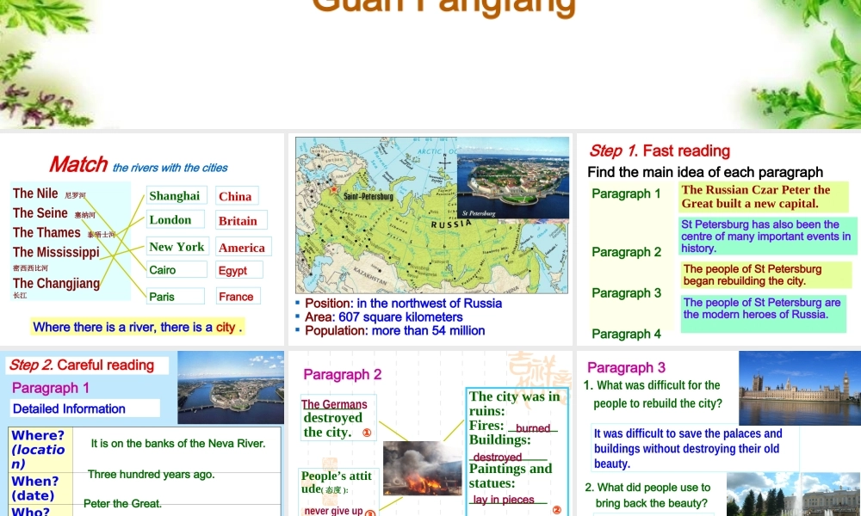Select 'began rebuilding the city' answer box
The width and height of the screenshot is (861, 516).
(766, 274)
